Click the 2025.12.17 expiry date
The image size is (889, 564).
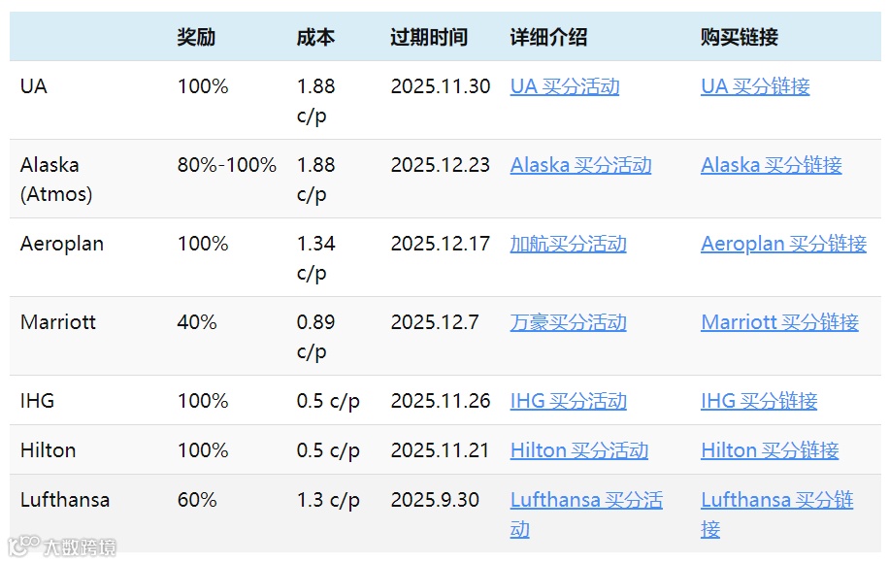click(x=441, y=245)
